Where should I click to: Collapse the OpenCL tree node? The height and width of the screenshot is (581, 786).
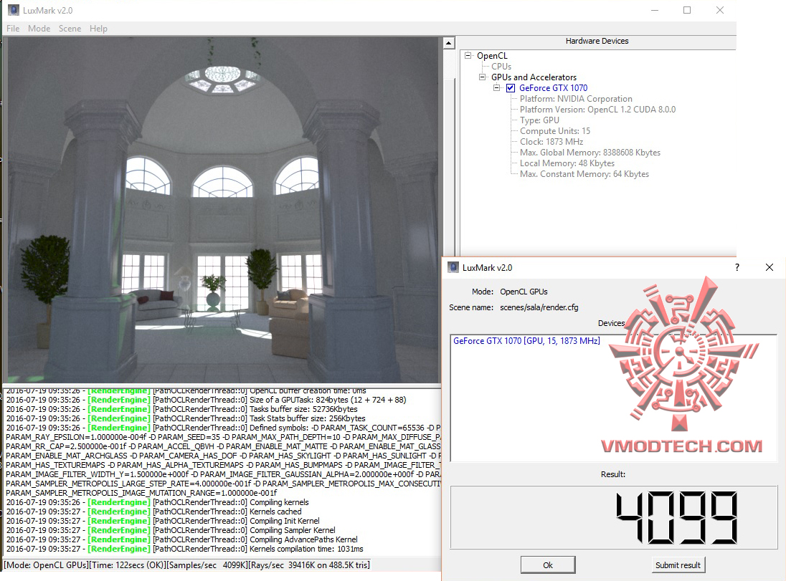(468, 56)
